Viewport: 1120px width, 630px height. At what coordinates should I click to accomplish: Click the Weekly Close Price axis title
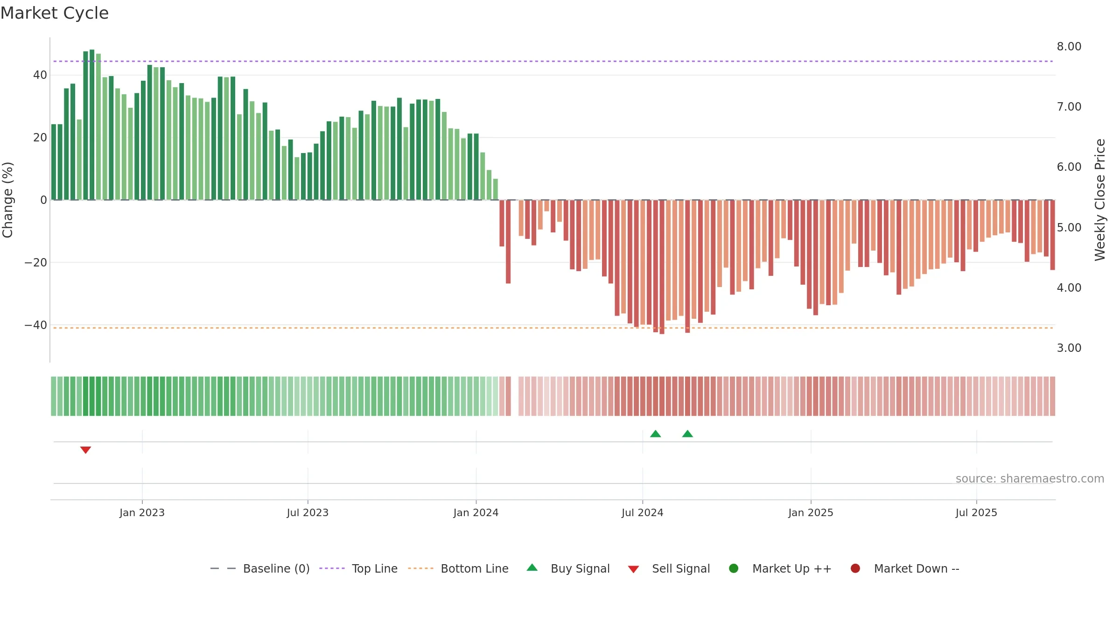pos(1100,200)
